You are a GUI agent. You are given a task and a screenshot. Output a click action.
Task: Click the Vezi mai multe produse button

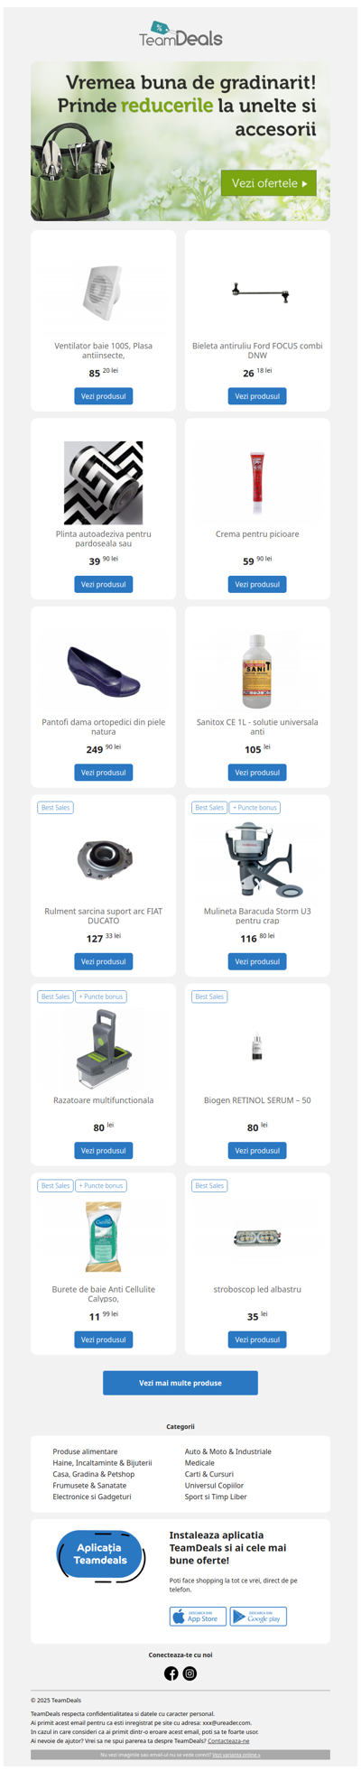coord(180,1383)
